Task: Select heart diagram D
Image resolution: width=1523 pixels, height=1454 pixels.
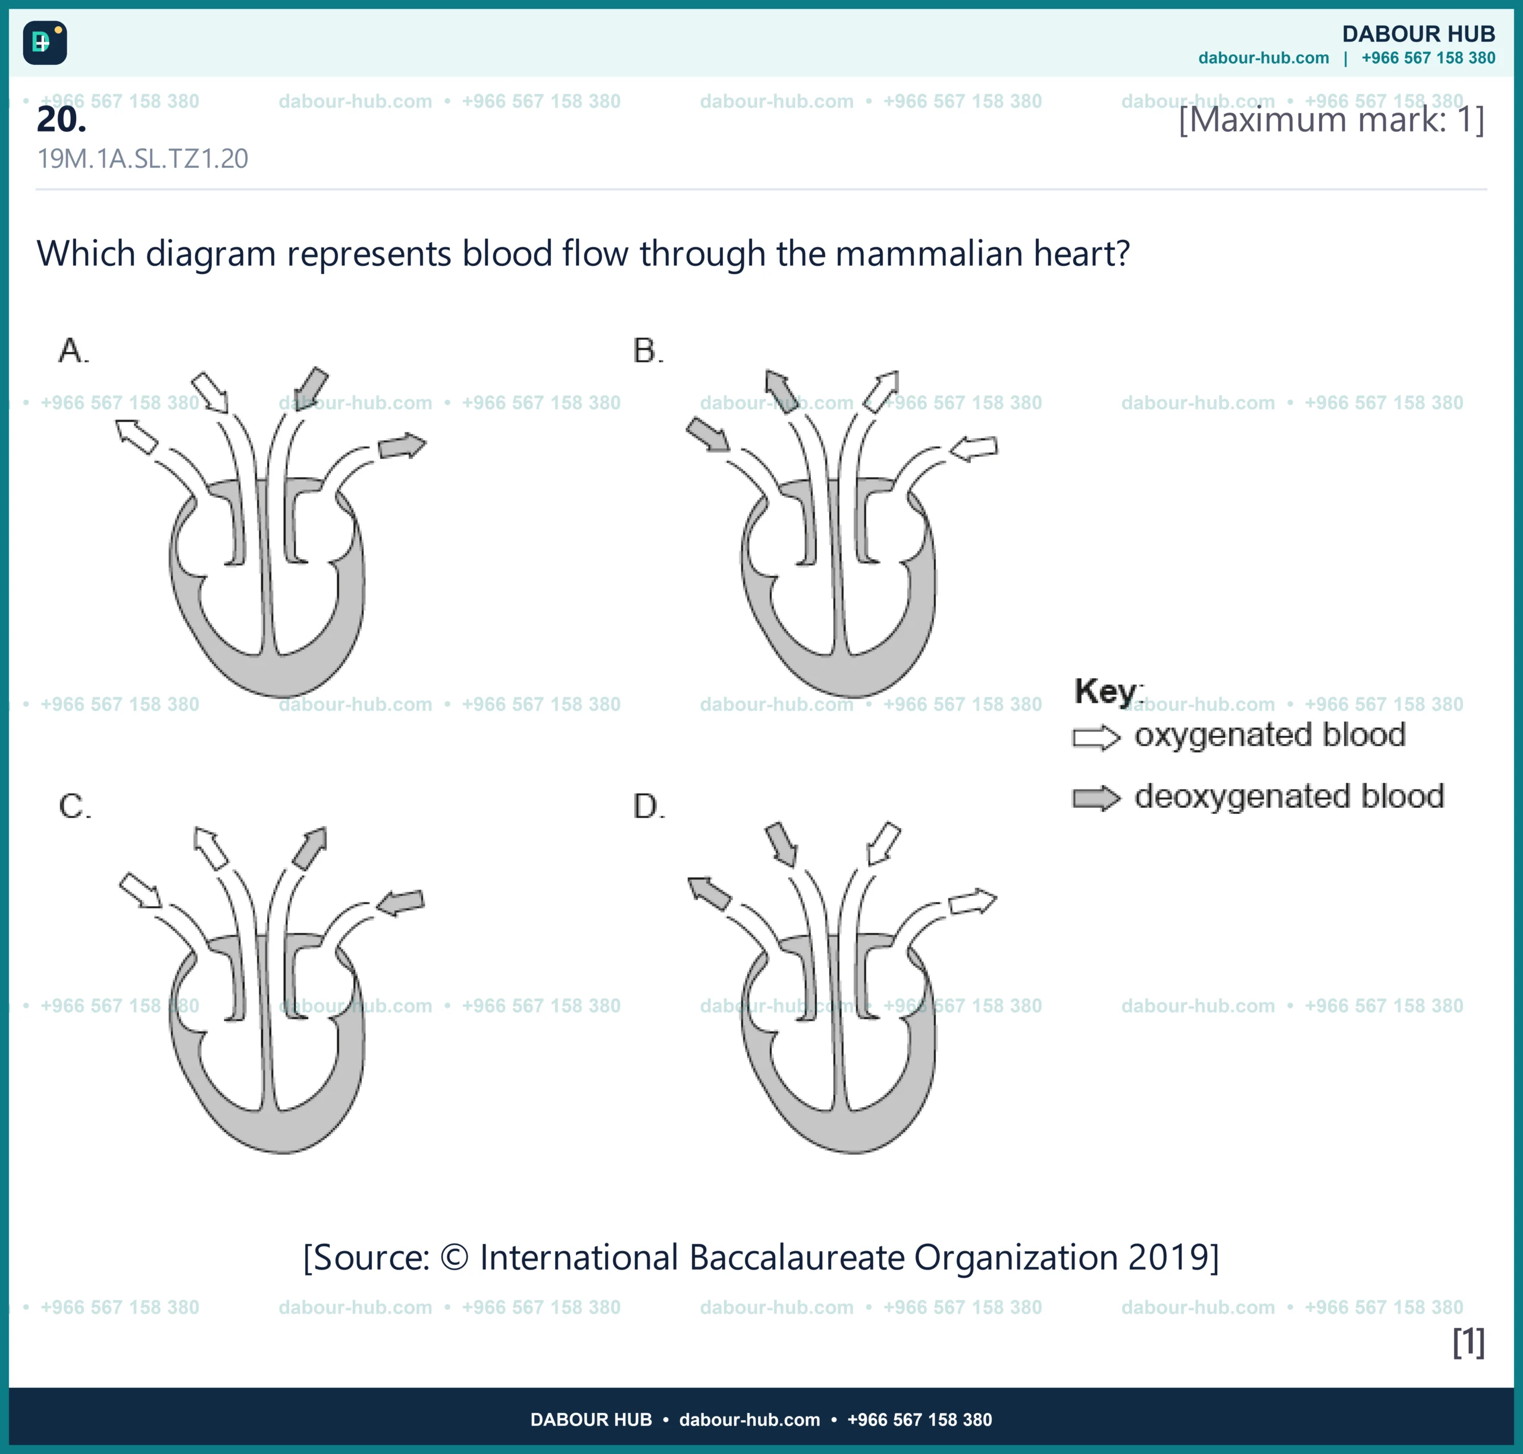Action: [842, 988]
